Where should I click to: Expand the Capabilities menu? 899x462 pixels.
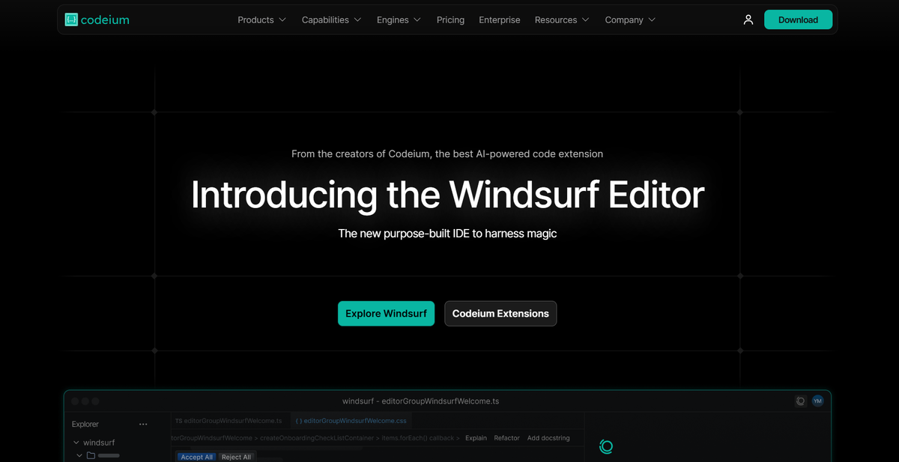331,20
